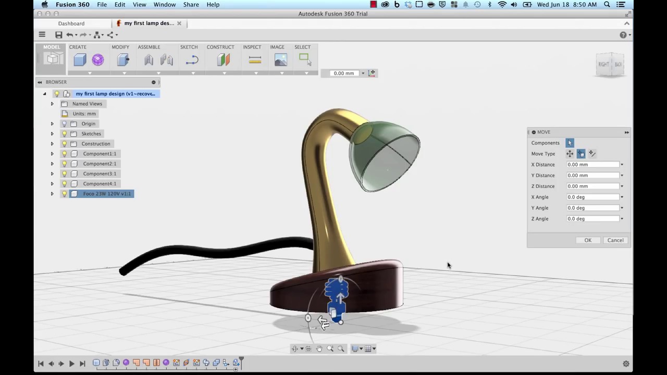The width and height of the screenshot is (667, 375).
Task: Open the Edit menu
Action: tap(120, 5)
